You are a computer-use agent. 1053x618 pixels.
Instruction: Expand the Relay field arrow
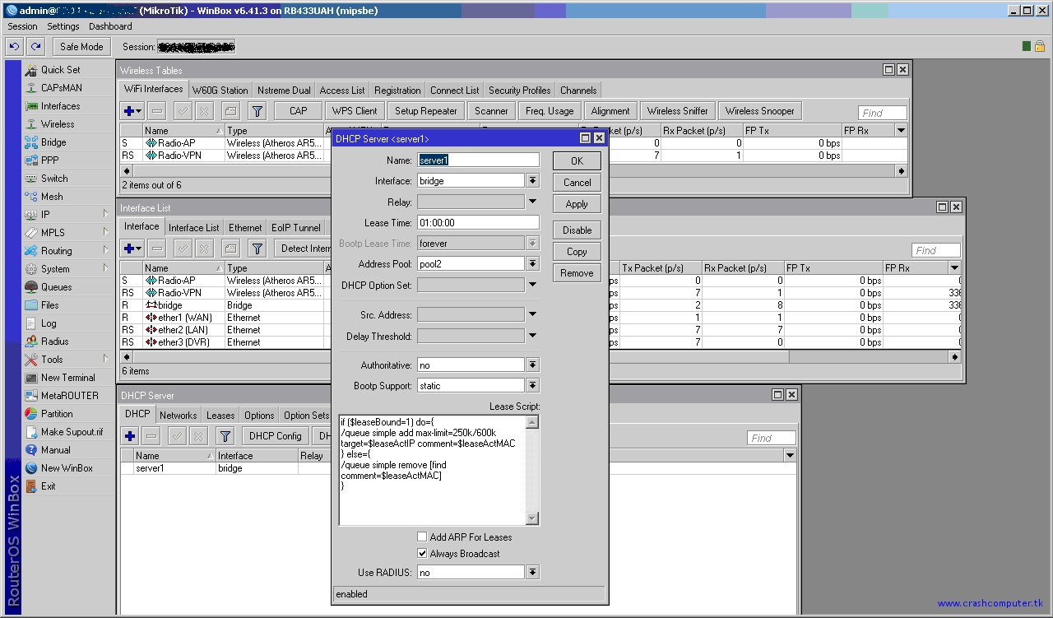533,202
